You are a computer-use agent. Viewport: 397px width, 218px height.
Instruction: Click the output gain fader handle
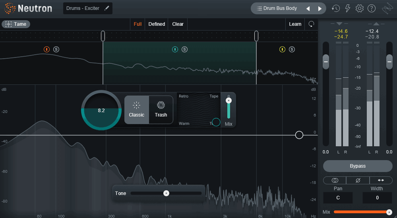point(389,62)
